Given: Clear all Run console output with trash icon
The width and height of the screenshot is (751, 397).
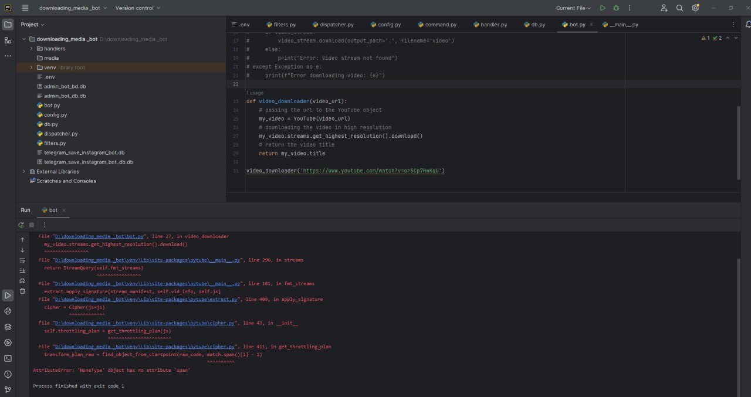Looking at the screenshot, I should coord(22,291).
